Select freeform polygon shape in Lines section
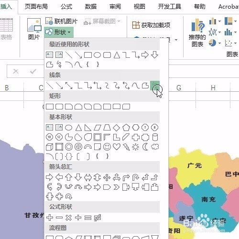Image resolution: width=239 pixels, height=239 pixels. point(145,86)
